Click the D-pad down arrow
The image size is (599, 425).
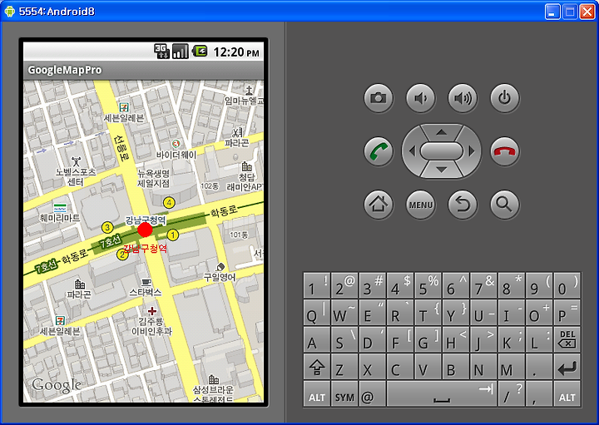(442, 170)
